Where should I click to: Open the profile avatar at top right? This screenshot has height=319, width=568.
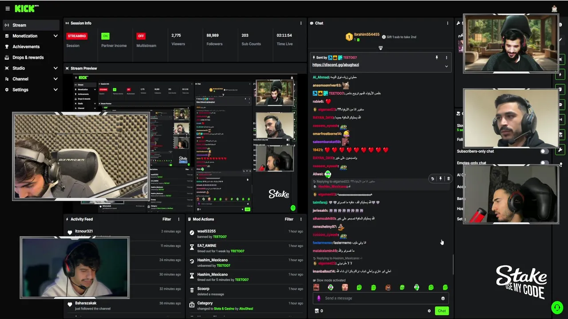coord(554,8)
